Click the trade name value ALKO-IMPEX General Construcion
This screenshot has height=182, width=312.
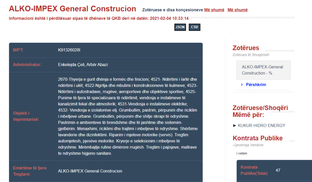pos(90,171)
